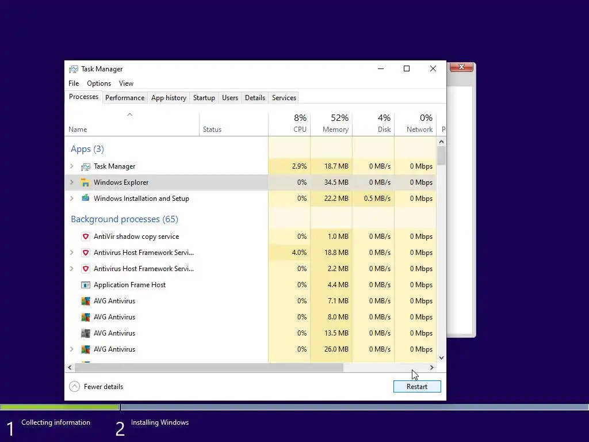Switch to the App history tab
This screenshot has width=589, height=442.
(169, 98)
